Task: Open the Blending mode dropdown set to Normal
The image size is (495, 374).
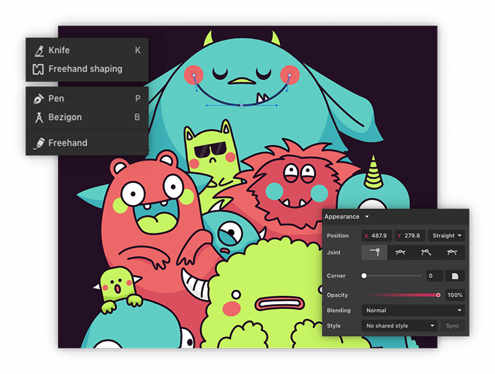Action: tap(412, 310)
